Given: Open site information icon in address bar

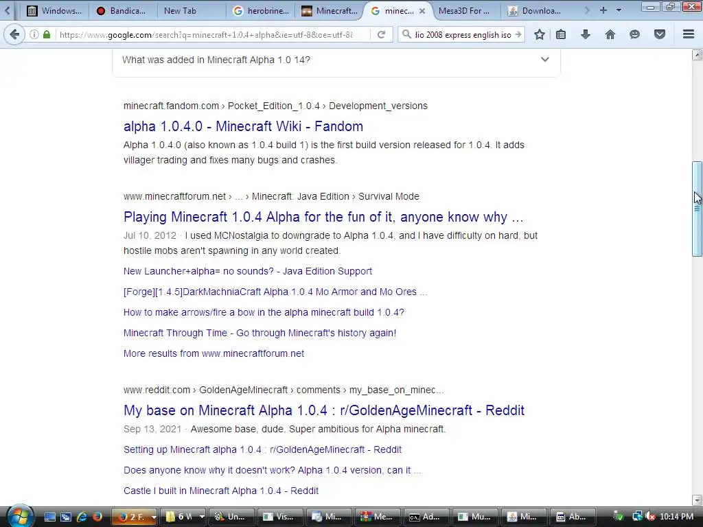Looking at the screenshot, I should 34,34.
